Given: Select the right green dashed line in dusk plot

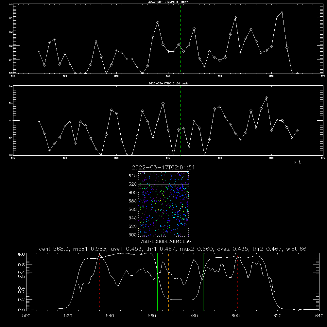Looking at the screenshot, I should (x=181, y=121).
